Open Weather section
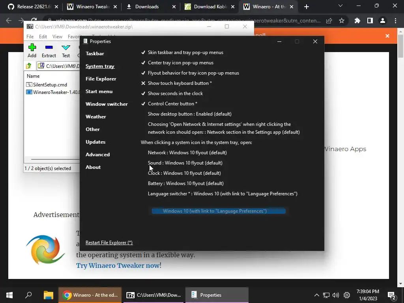 coord(95,117)
